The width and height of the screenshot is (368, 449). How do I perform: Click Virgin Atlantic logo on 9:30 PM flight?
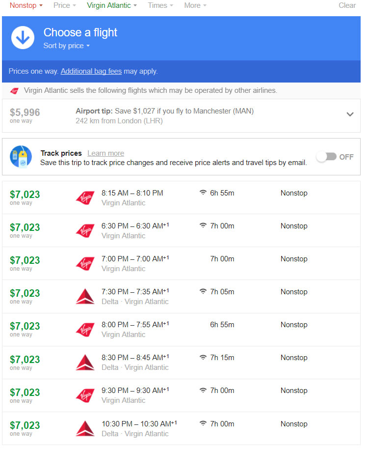(85, 395)
